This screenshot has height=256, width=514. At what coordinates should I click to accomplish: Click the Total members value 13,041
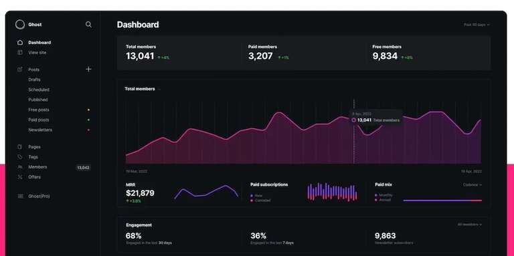[140, 56]
